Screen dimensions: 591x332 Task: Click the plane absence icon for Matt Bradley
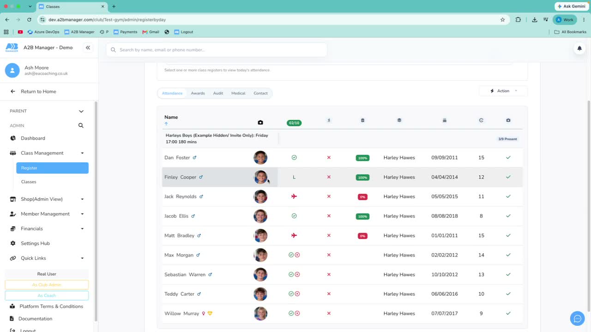294,235
